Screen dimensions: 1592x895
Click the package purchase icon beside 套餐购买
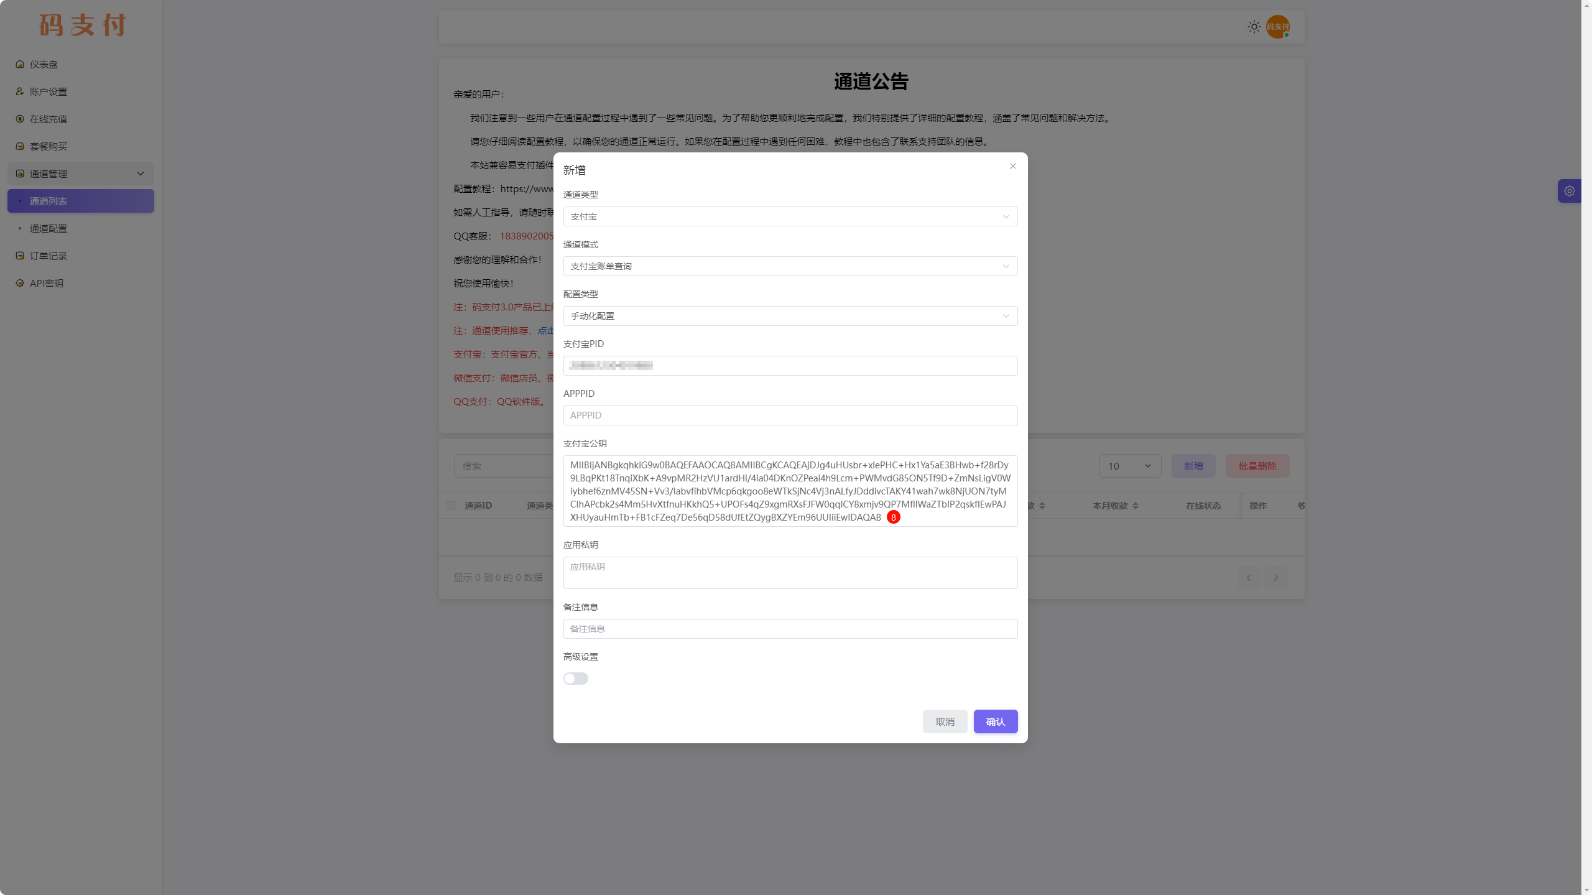(20, 146)
